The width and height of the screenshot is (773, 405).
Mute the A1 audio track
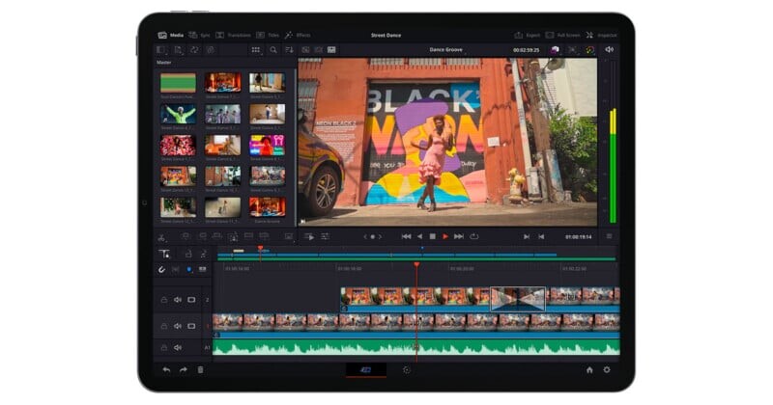pos(177,347)
